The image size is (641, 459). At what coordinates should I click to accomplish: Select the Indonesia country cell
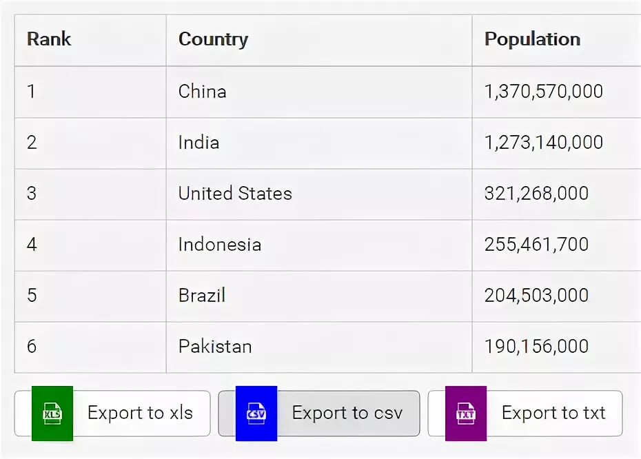220,244
